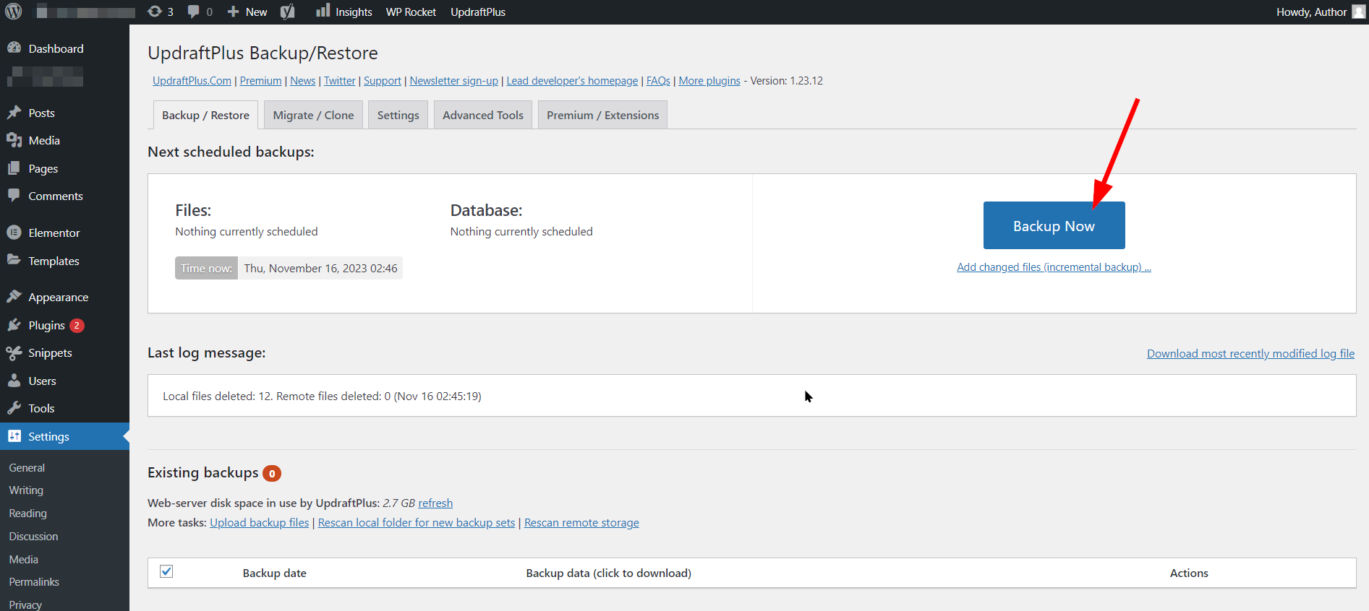The width and height of the screenshot is (1369, 611).
Task: Open Lead developer's homepage link
Action: point(572,81)
